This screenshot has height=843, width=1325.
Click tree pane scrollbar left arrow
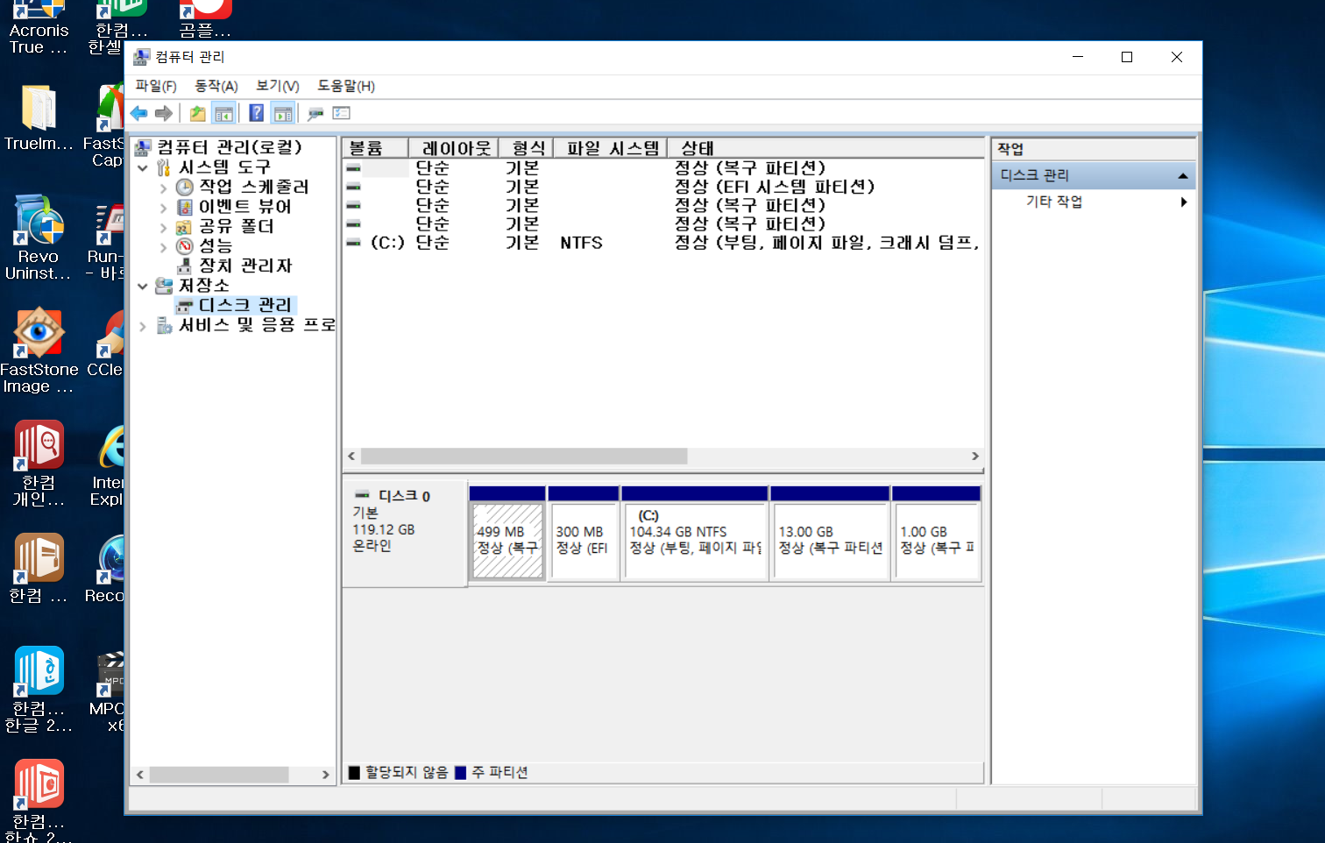[140, 775]
